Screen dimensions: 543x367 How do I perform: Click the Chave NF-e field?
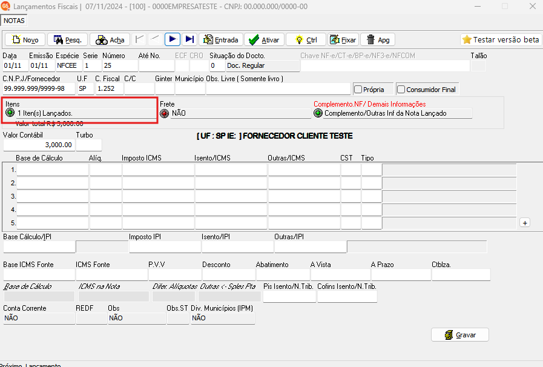[x=385, y=65]
